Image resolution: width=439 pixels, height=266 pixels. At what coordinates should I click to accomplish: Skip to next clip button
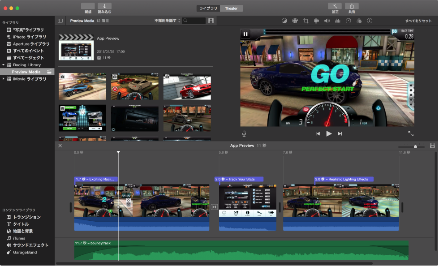pyautogui.click(x=340, y=133)
